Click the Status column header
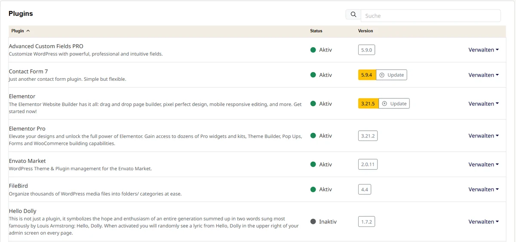This screenshot has height=242, width=516. 316,31
